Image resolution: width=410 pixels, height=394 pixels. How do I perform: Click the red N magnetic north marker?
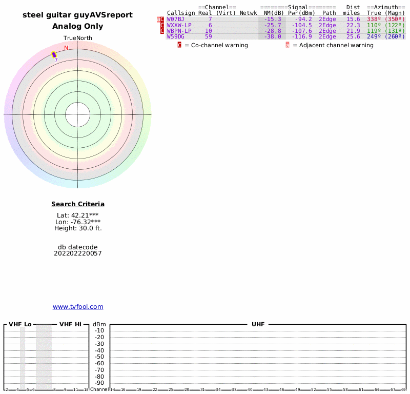(66, 48)
